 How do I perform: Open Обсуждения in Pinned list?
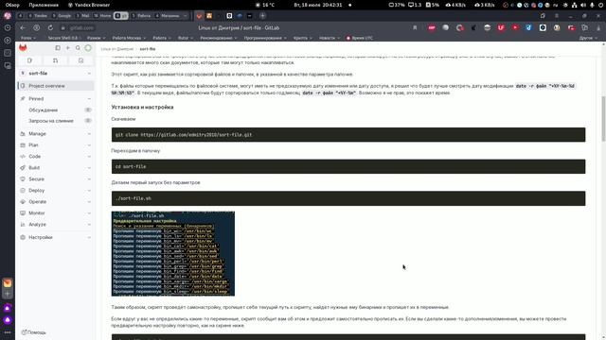(x=56, y=110)
